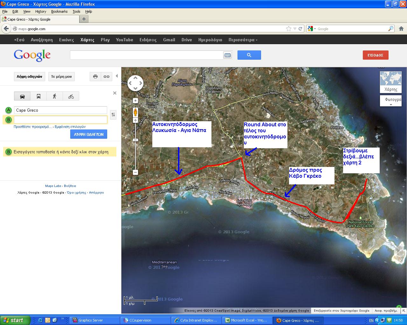Open URL history dropdown arrow

point(295,29)
